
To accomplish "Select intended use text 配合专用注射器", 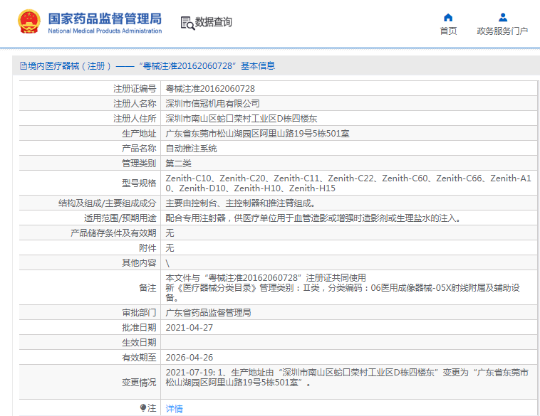I will (313, 218).
